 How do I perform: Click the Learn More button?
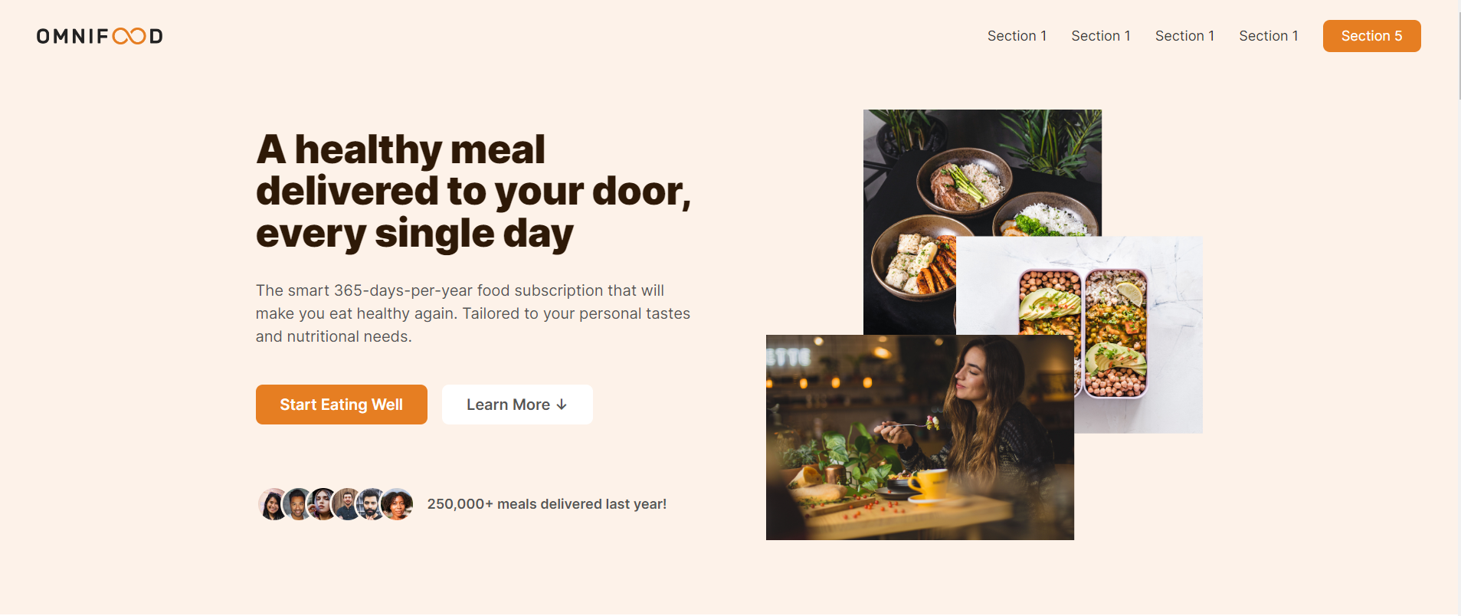517,405
